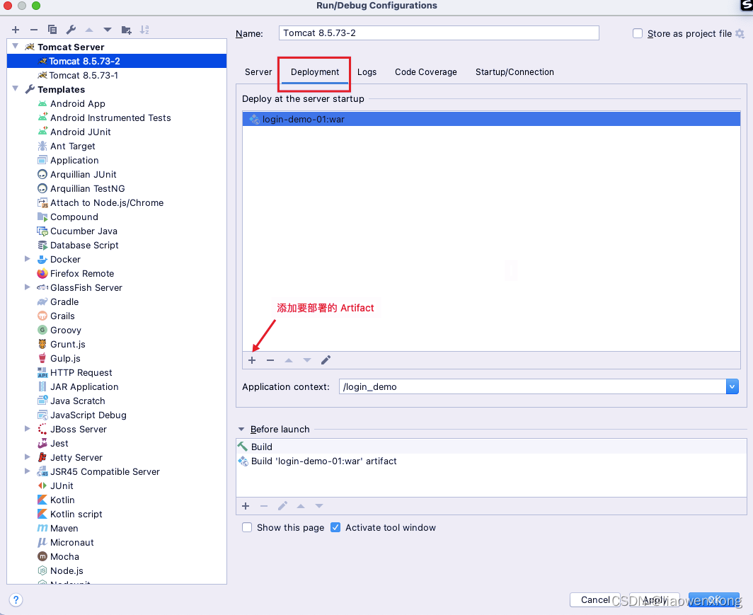The image size is (753, 615).
Task: Select login-demo-01:war artifact
Action: 491,119
